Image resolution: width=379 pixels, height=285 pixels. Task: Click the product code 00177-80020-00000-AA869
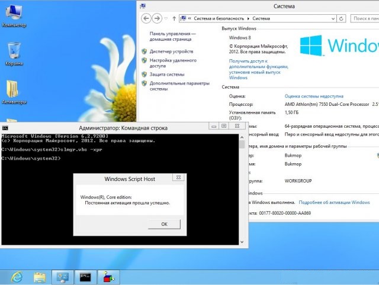point(285,213)
